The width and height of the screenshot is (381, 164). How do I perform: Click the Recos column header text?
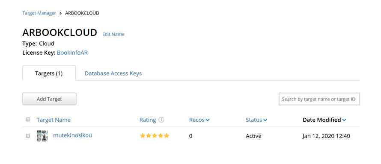(x=197, y=120)
